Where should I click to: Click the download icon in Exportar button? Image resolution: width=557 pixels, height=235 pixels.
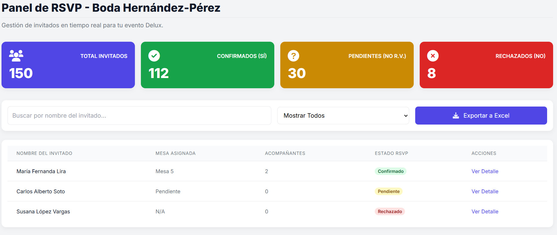[456, 116]
